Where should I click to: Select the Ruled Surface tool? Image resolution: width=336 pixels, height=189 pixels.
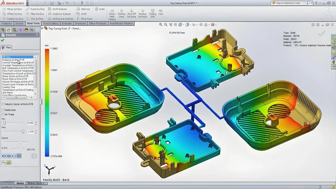point(35,9)
